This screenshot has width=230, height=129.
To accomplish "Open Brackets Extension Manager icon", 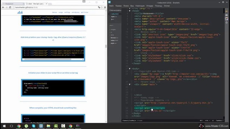I will click(x=227, y=15).
